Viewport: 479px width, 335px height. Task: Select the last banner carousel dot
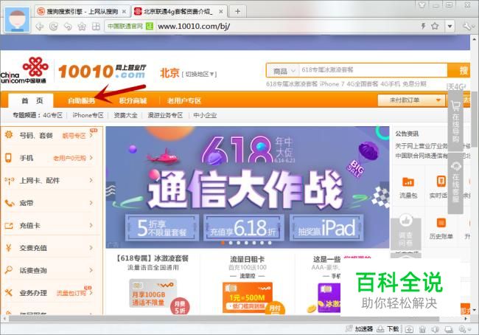click(x=270, y=243)
